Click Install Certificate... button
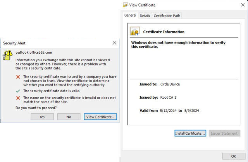The image size is (248, 162). pyautogui.click(x=190, y=133)
